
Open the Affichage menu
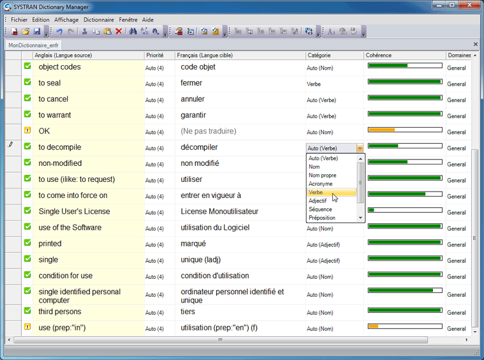[x=66, y=20]
